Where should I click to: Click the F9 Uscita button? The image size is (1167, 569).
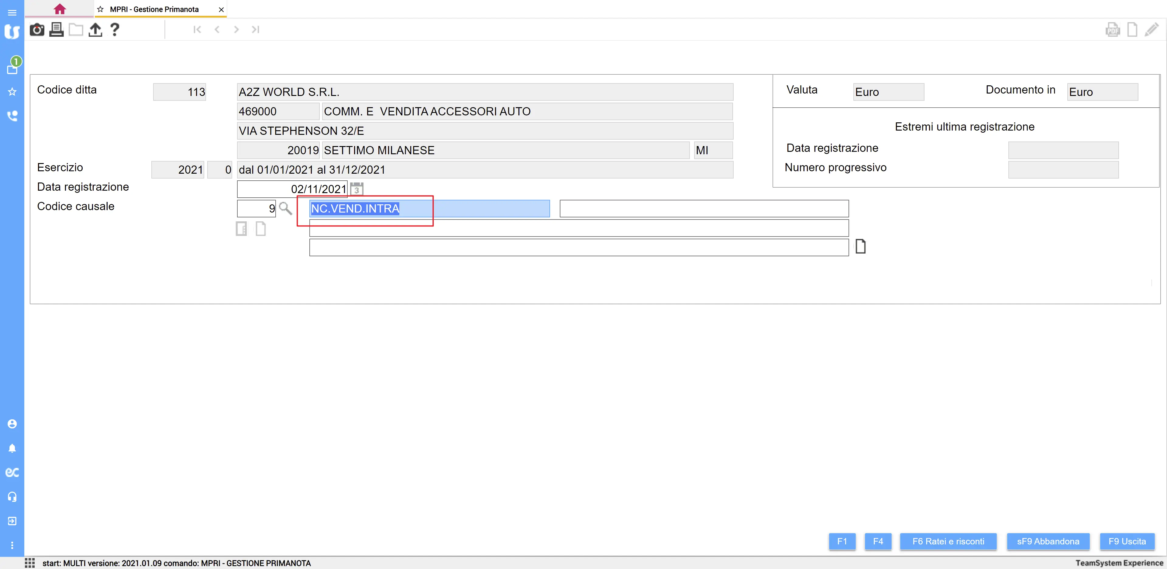(x=1127, y=541)
